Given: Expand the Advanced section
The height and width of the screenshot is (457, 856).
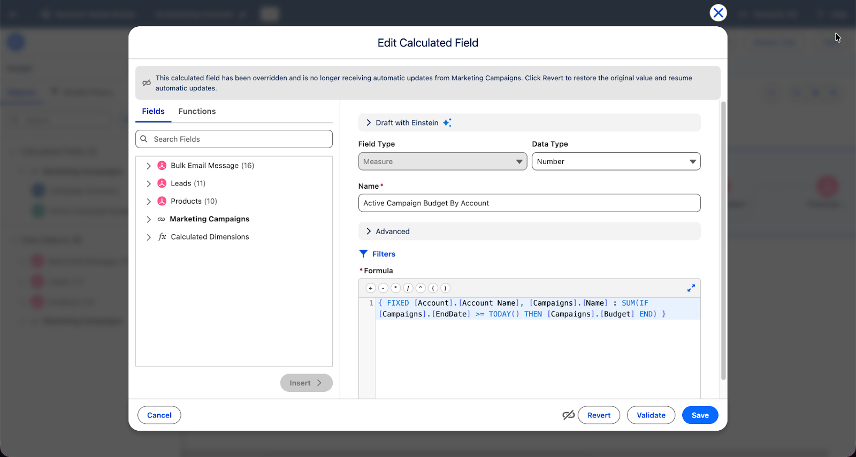Looking at the screenshot, I should click(x=369, y=231).
